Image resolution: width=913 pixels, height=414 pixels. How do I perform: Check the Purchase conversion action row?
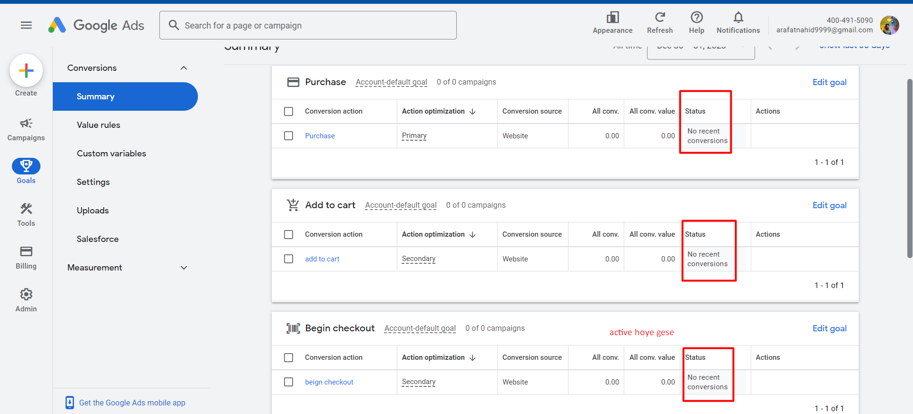(x=288, y=135)
